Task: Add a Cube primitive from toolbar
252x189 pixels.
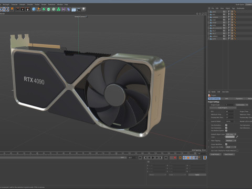Action: pos(34,9)
